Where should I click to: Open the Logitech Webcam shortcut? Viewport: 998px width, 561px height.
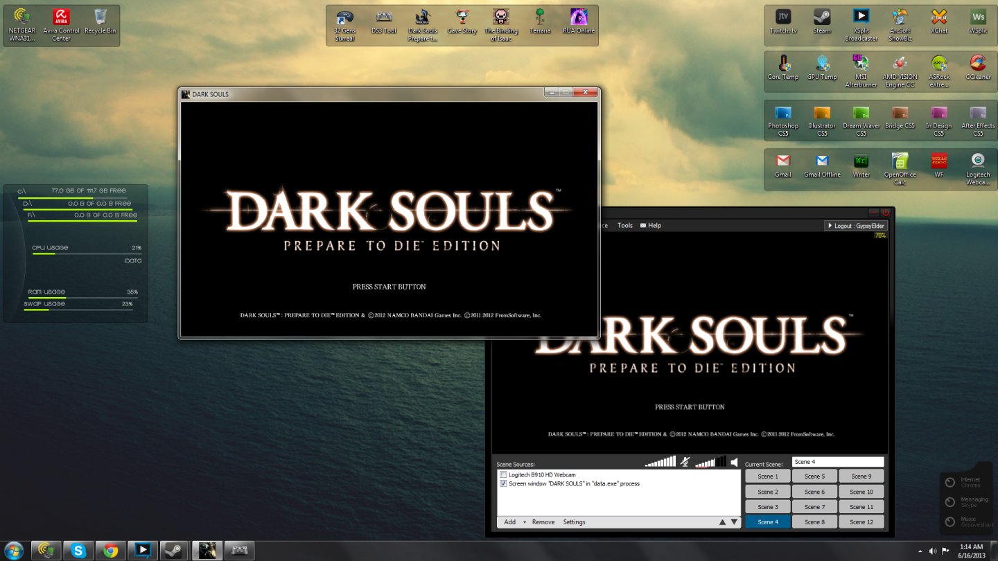[978, 169]
